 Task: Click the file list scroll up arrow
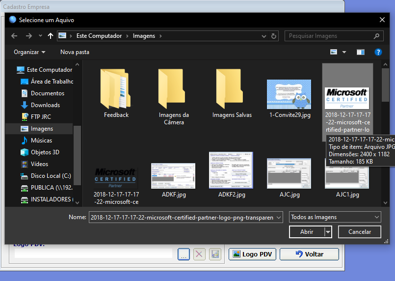pyautogui.click(x=385, y=64)
